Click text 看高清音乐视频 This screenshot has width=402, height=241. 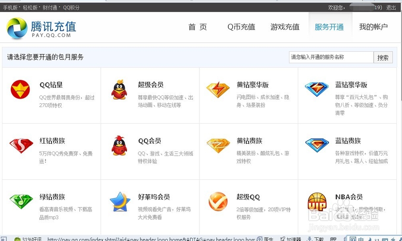56,209
